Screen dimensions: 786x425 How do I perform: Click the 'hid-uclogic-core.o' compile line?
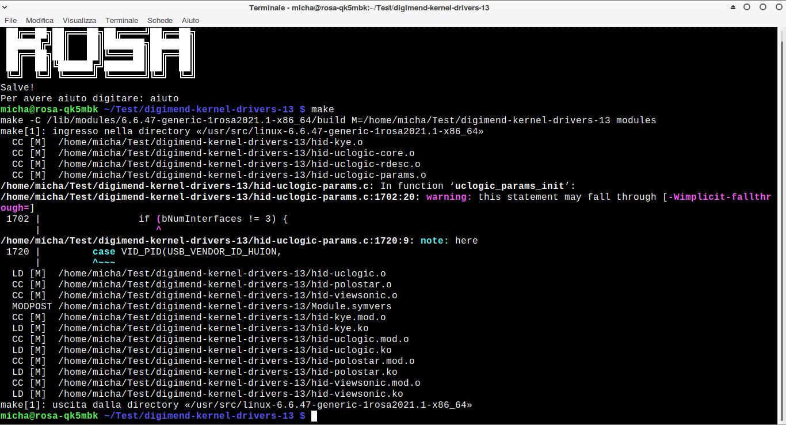213,153
